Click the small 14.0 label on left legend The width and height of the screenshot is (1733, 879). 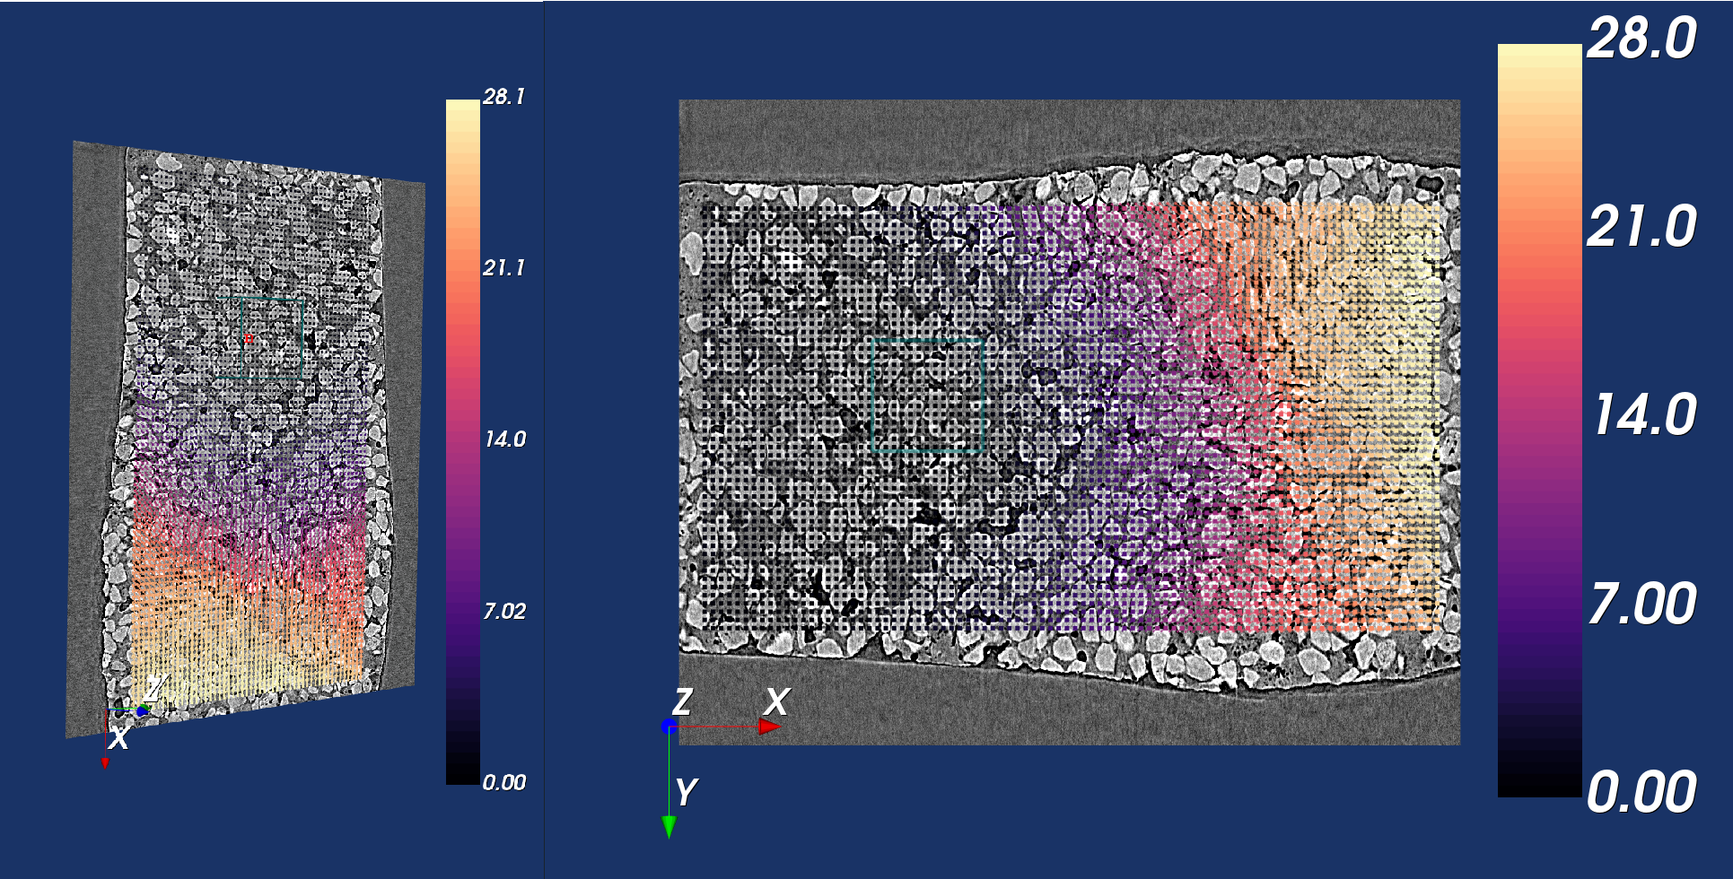pyautogui.click(x=504, y=439)
